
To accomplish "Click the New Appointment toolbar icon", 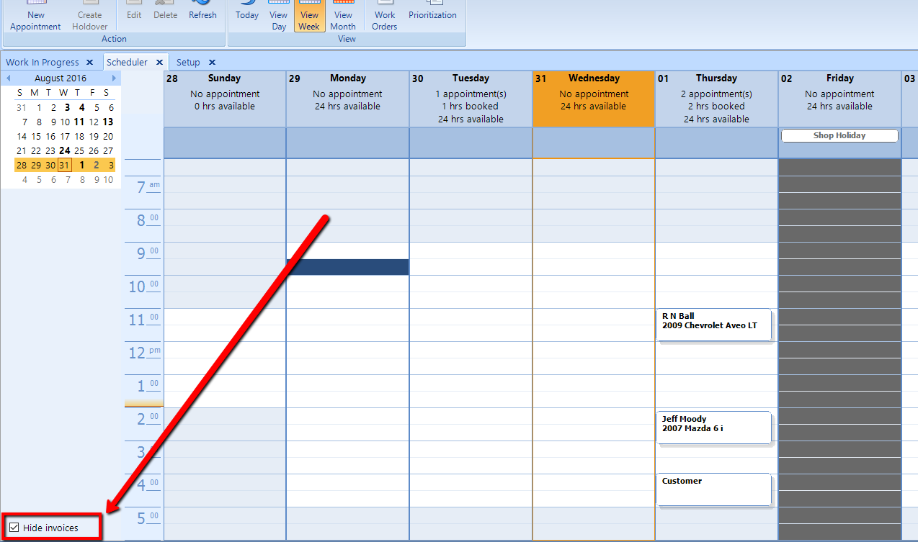I will pyautogui.click(x=35, y=16).
